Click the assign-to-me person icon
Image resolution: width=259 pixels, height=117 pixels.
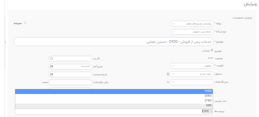[168, 74]
